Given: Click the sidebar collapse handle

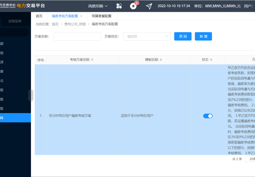Looking at the screenshot, I should [x=31, y=95].
